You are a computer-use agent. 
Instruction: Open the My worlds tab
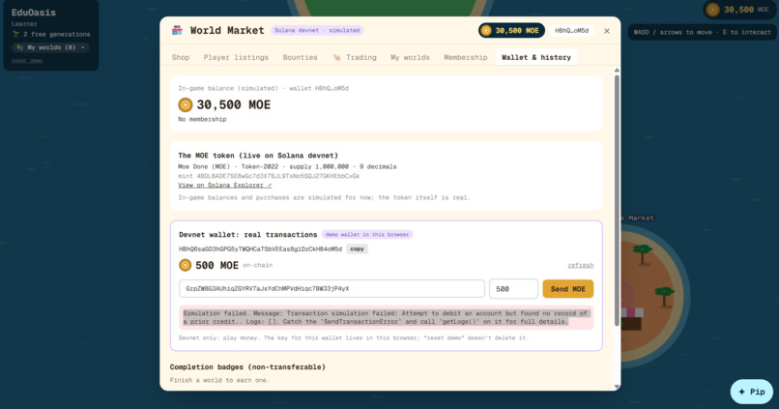tap(410, 58)
